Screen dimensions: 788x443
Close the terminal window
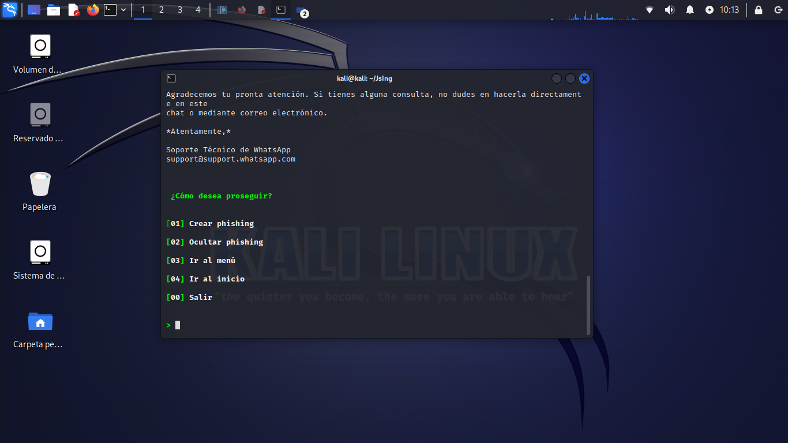coord(584,78)
